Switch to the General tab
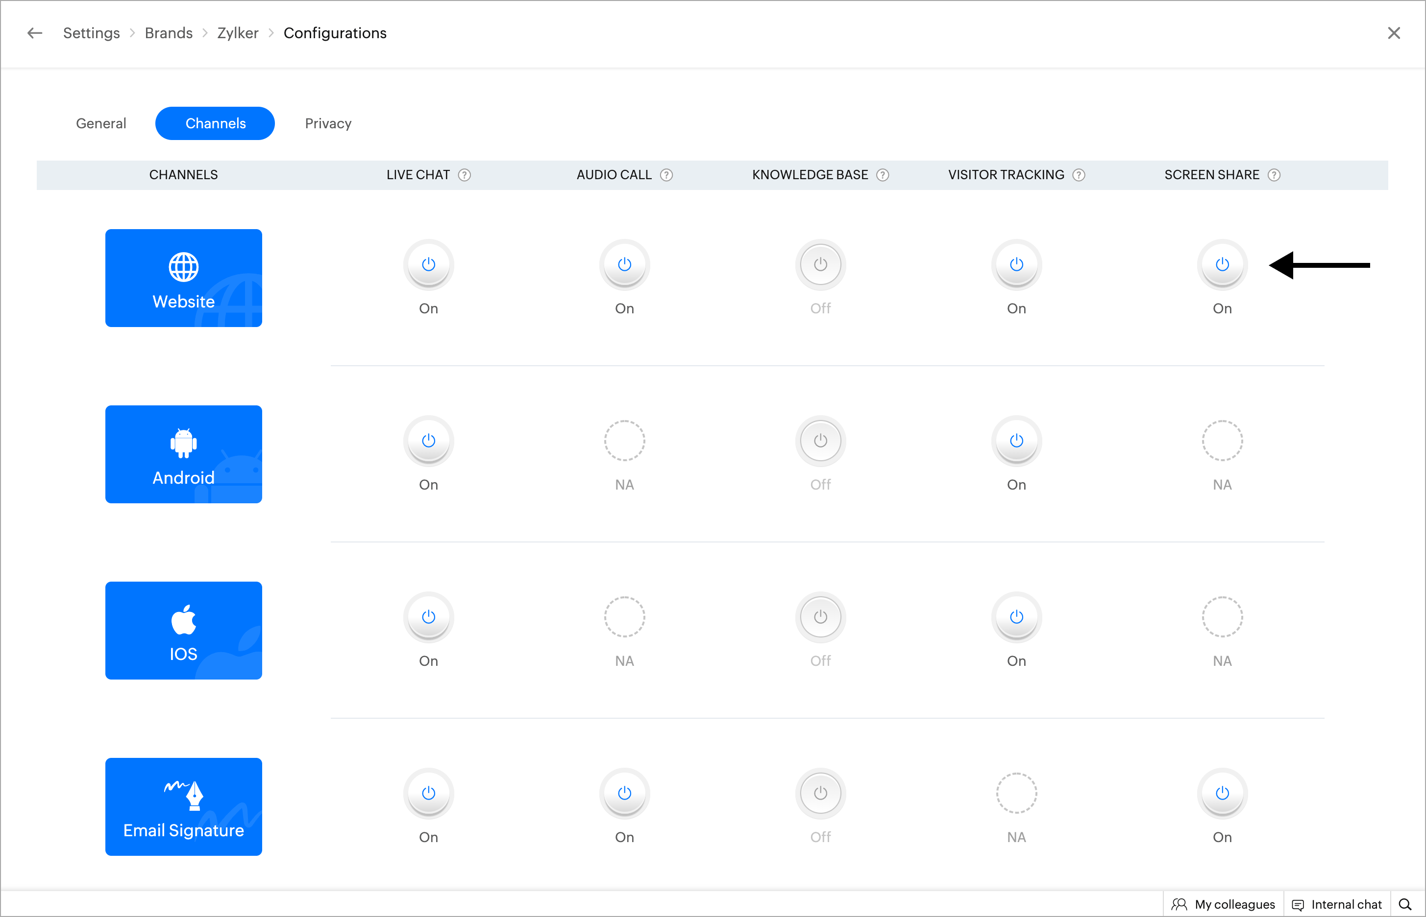The height and width of the screenshot is (917, 1426). click(x=101, y=123)
